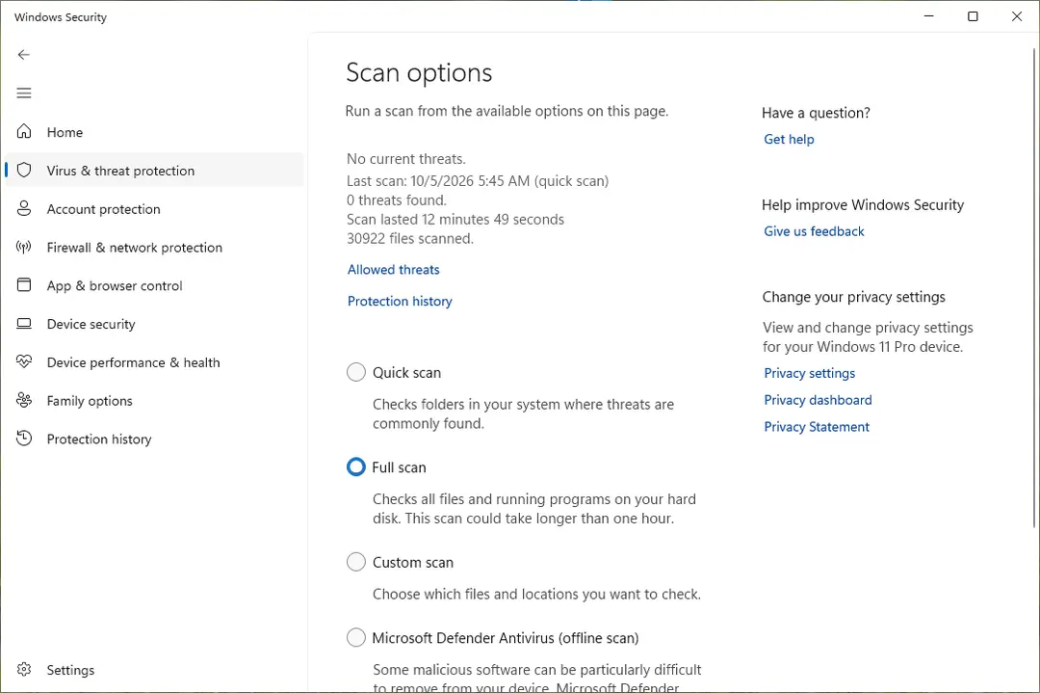Click the Virus & threat protection shield icon
The width and height of the screenshot is (1040, 693).
coord(24,170)
